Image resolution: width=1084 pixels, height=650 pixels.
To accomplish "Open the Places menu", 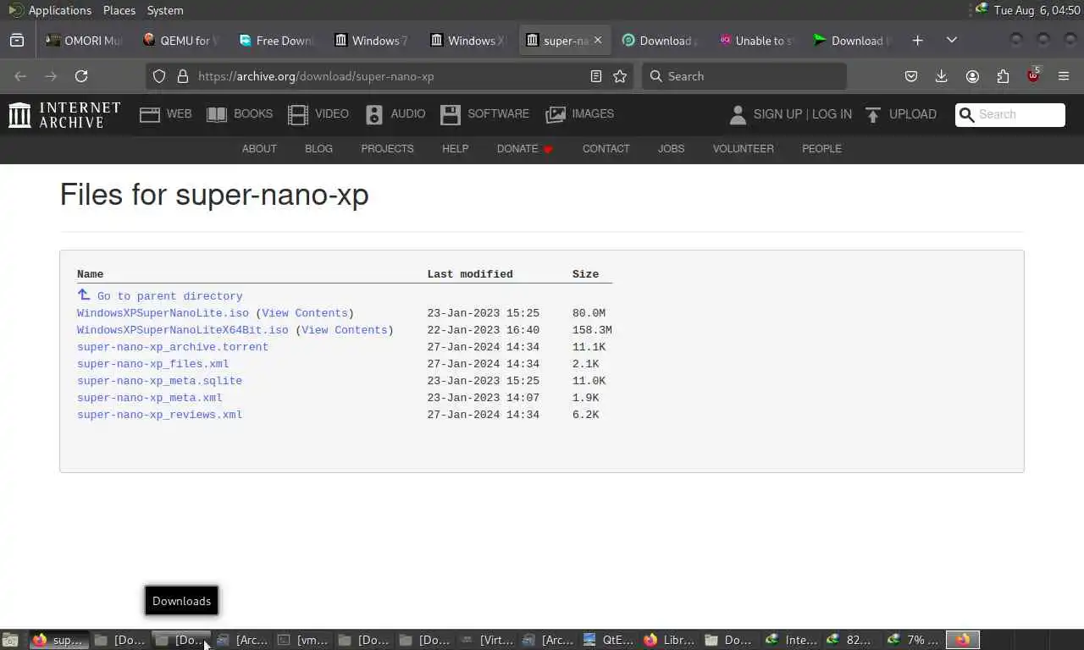I will pyautogui.click(x=119, y=10).
